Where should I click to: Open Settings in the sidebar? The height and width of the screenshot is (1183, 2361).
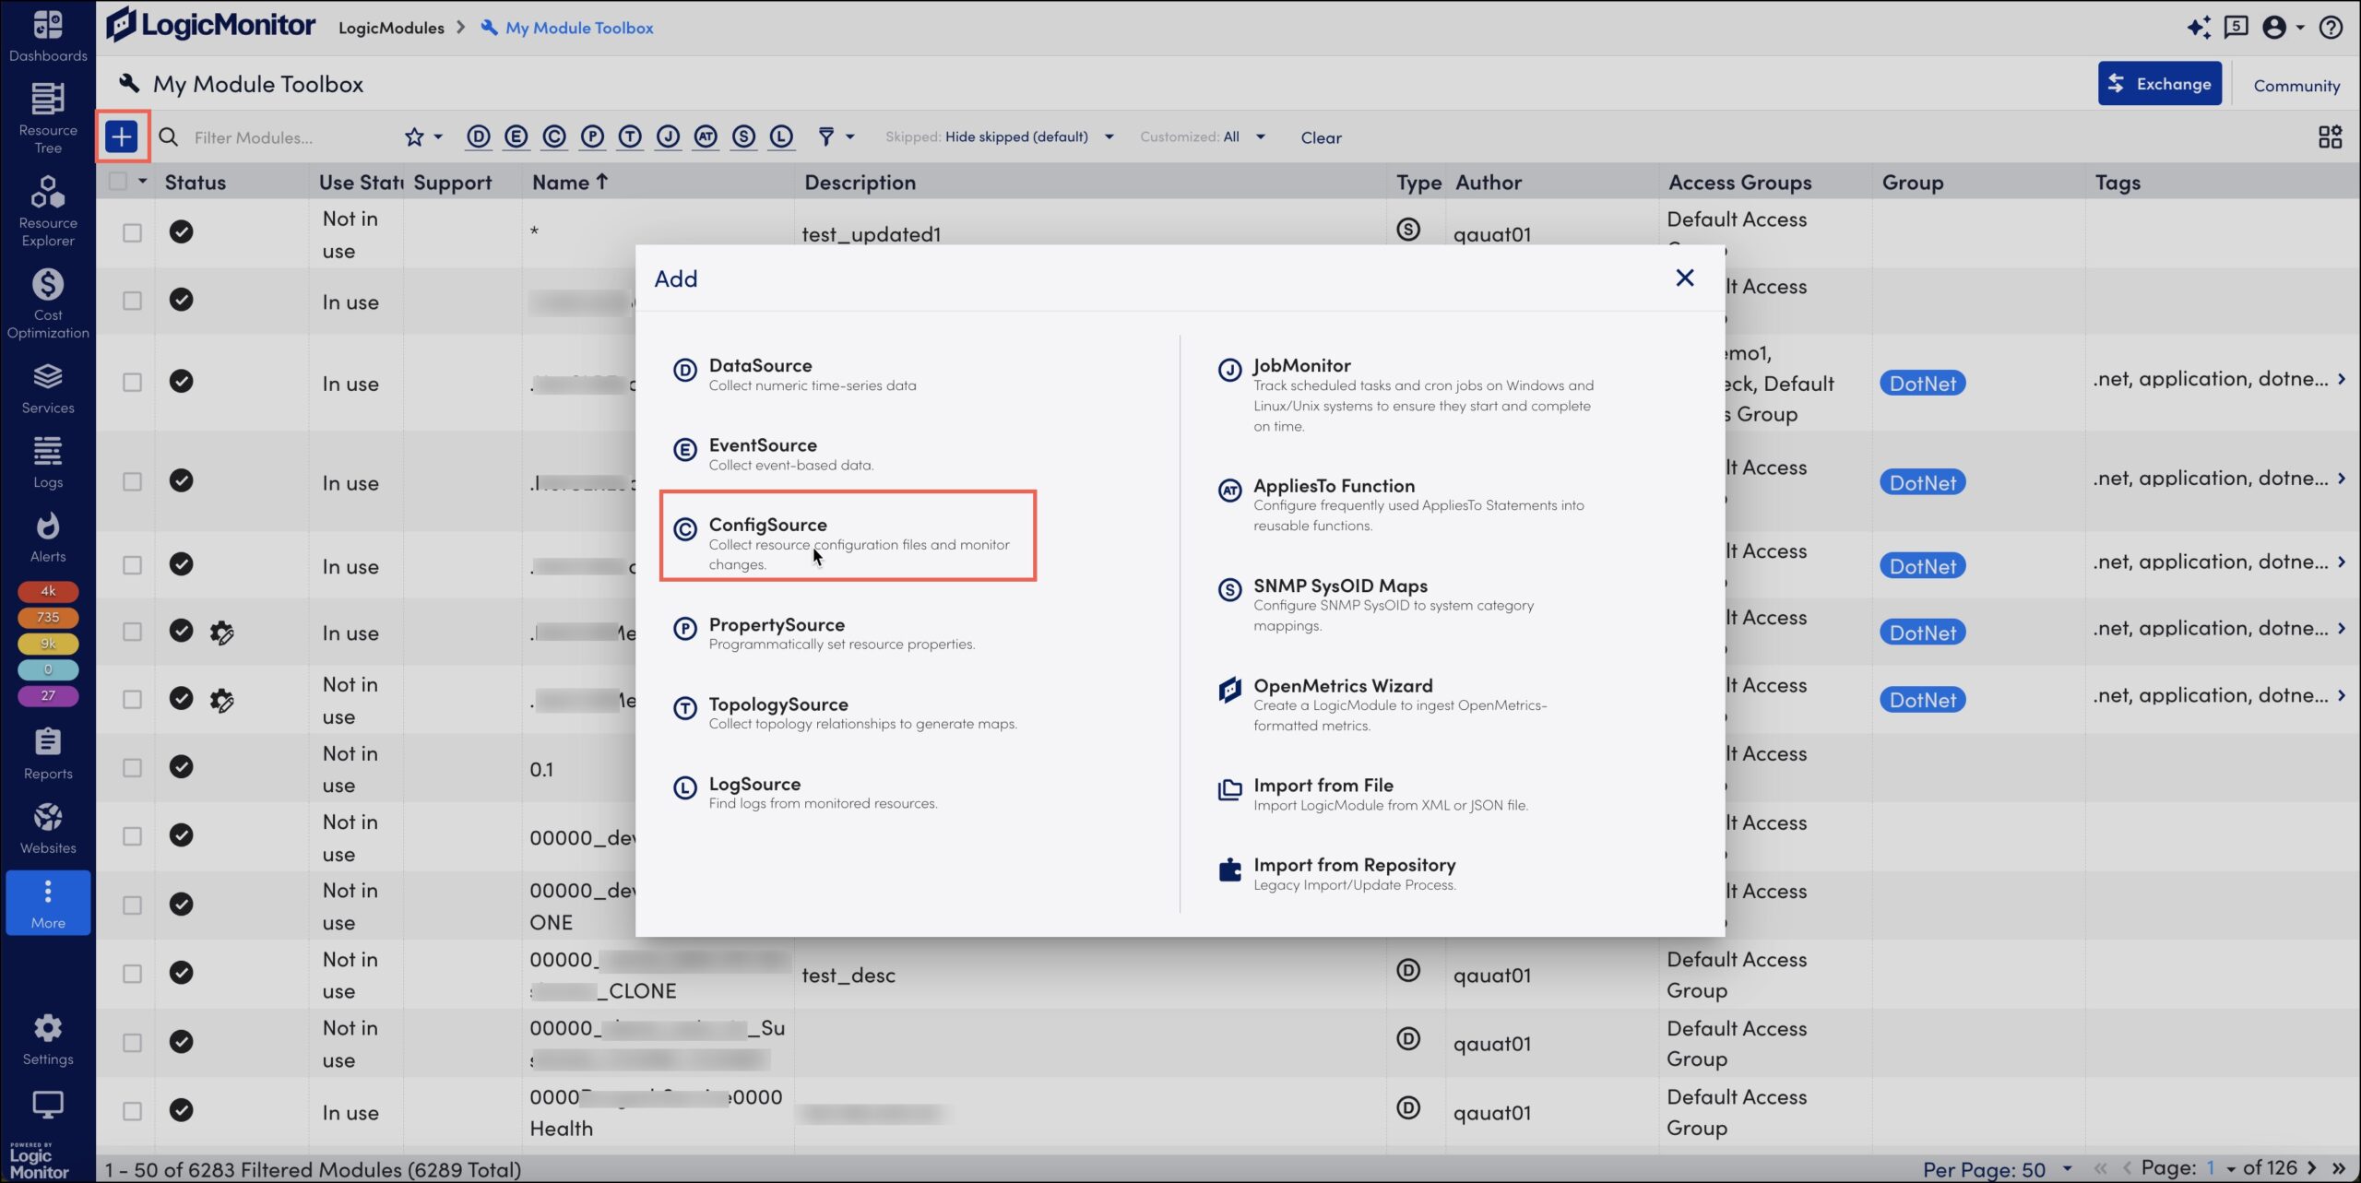pos(48,1039)
